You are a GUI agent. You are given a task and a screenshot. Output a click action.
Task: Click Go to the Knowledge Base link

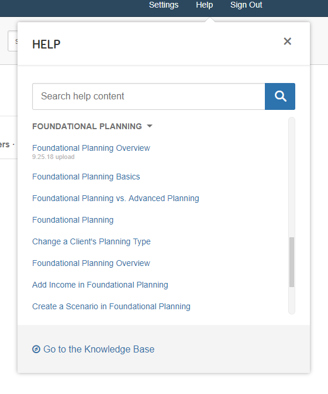coord(99,349)
